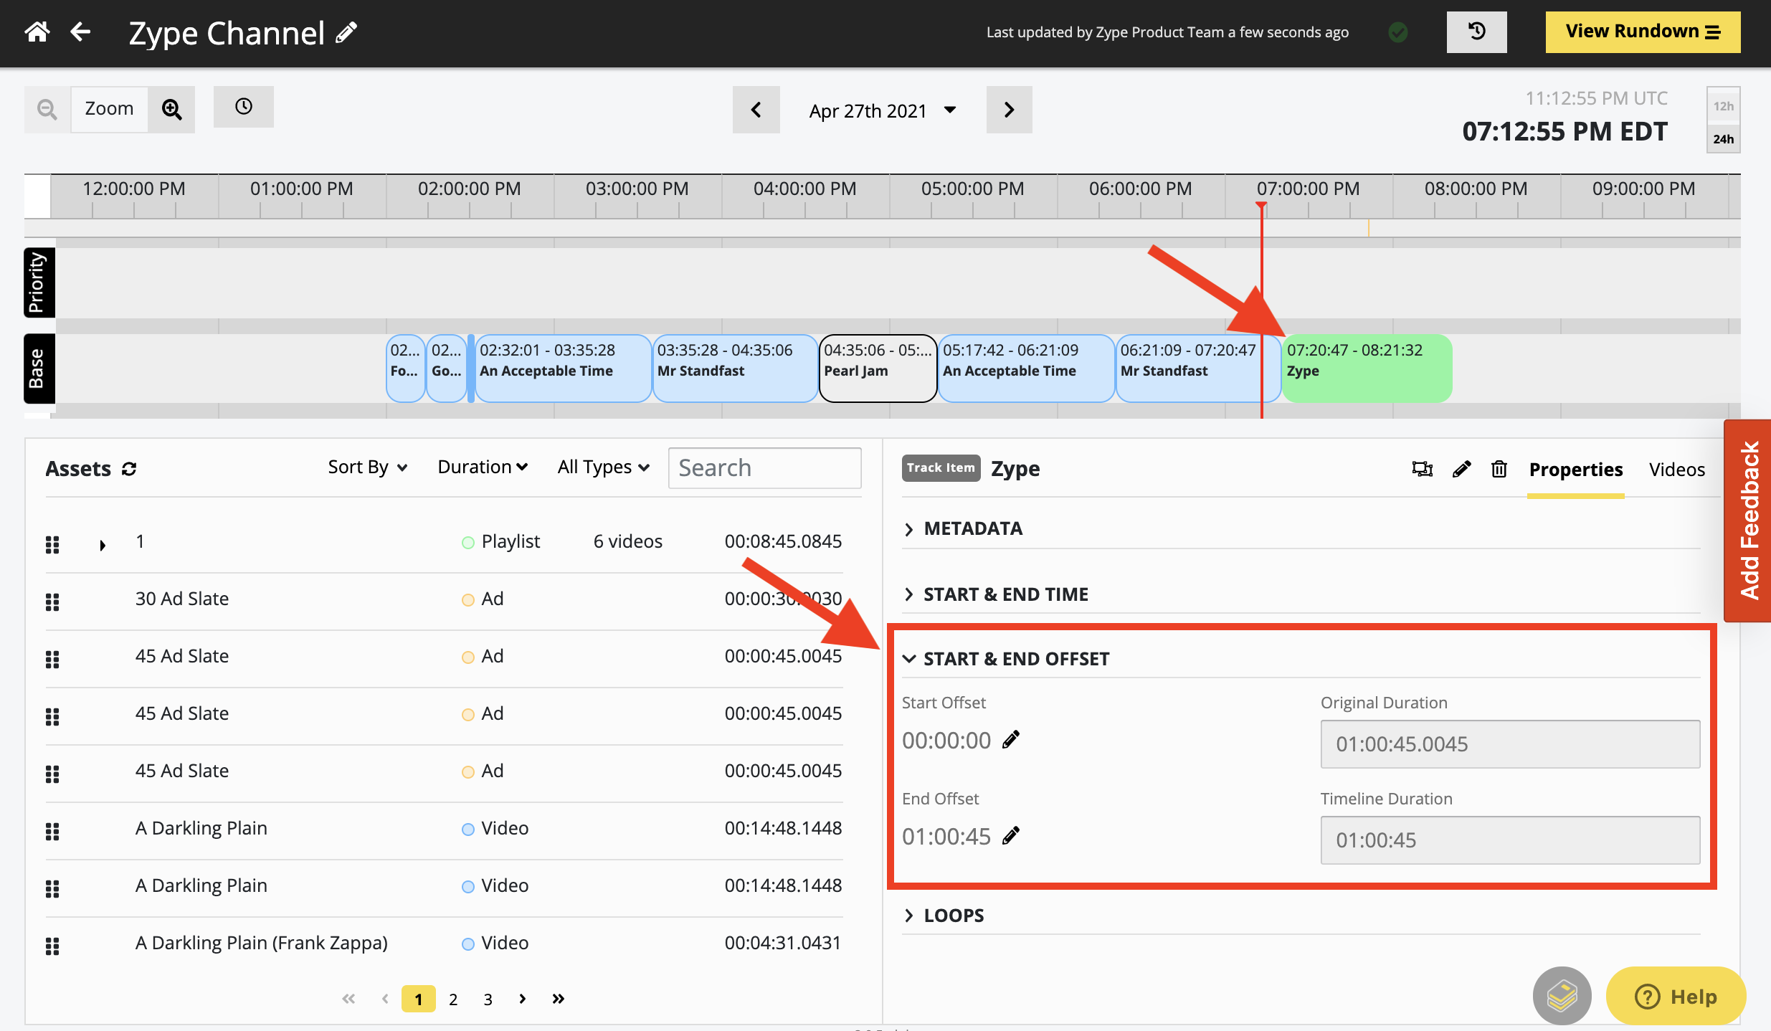Edit channel name with pencil icon
The image size is (1771, 1031).
(x=347, y=33)
